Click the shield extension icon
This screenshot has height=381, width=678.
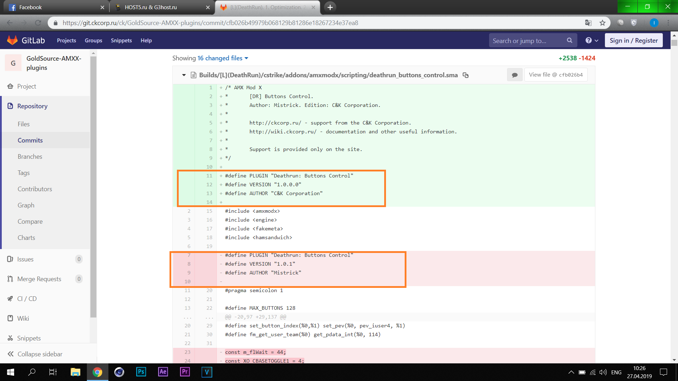point(634,23)
